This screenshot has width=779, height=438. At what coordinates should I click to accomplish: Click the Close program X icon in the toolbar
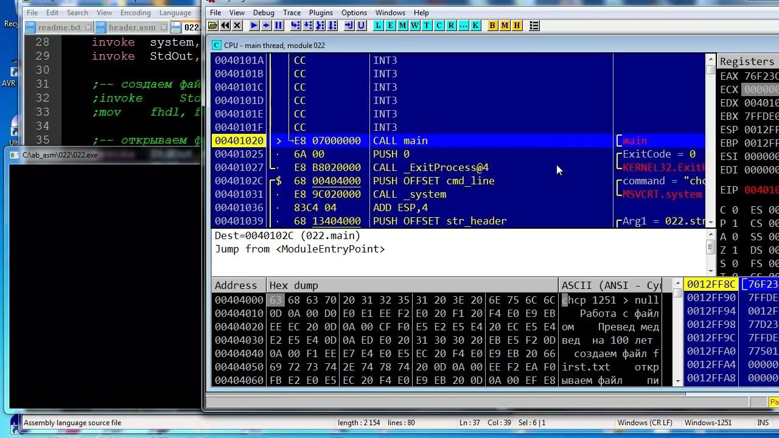click(x=237, y=26)
